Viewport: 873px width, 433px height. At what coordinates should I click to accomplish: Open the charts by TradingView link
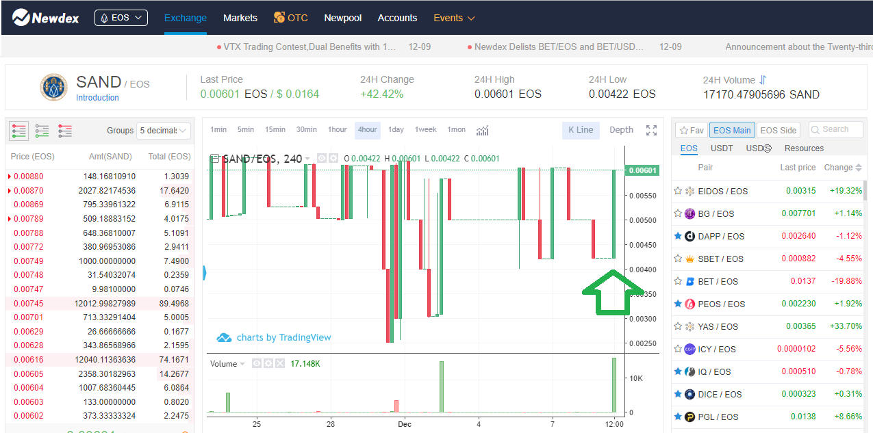pyautogui.click(x=274, y=337)
